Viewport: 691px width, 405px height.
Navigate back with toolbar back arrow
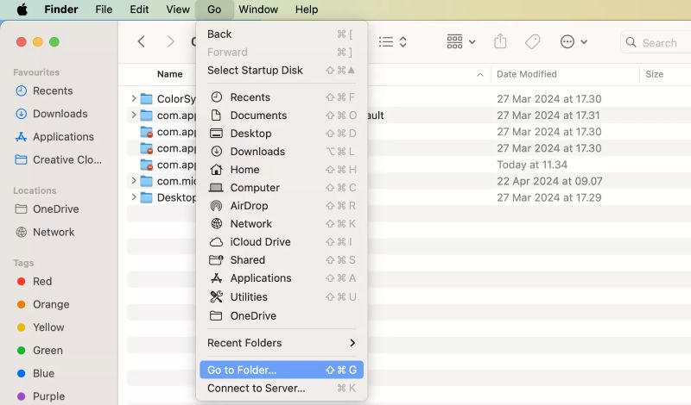(x=141, y=41)
